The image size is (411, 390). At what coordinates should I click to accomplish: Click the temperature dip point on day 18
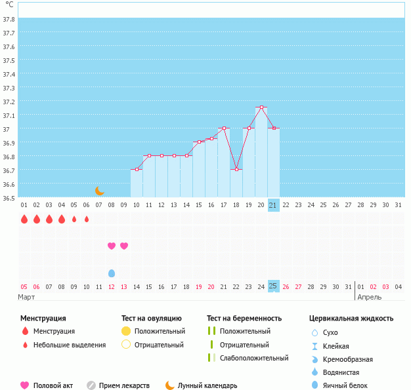[236, 169]
